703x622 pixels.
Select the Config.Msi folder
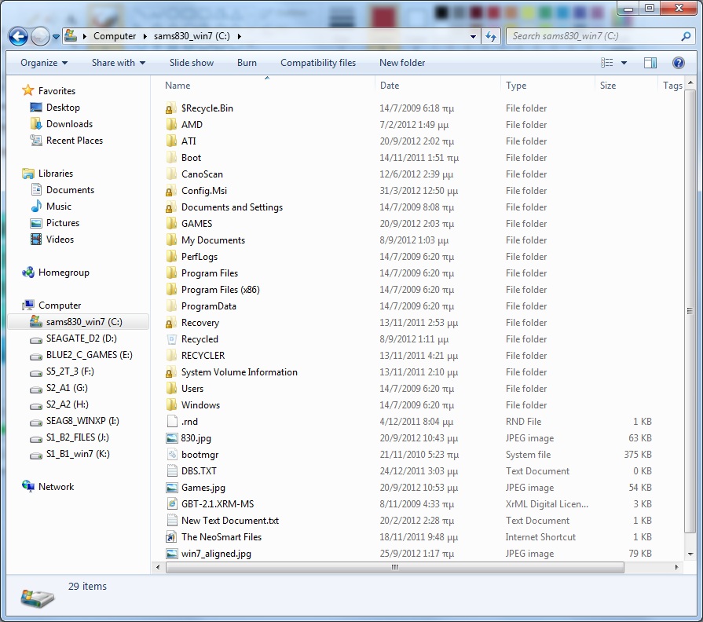(204, 191)
